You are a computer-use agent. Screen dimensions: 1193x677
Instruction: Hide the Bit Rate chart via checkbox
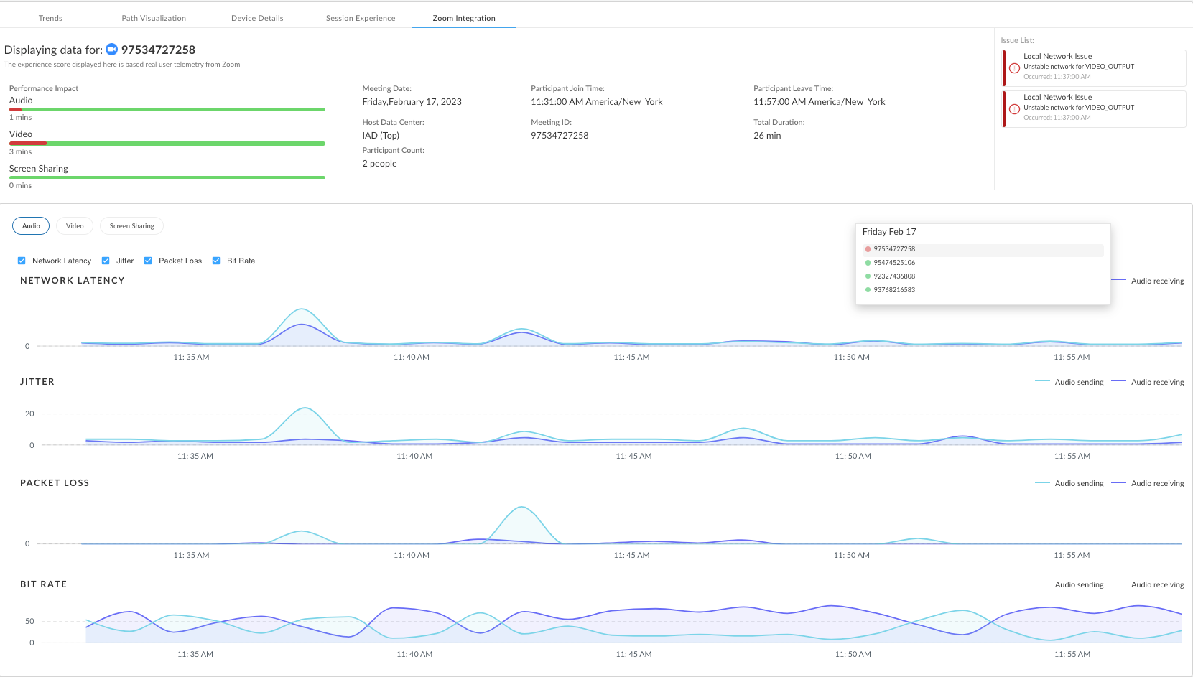(216, 261)
